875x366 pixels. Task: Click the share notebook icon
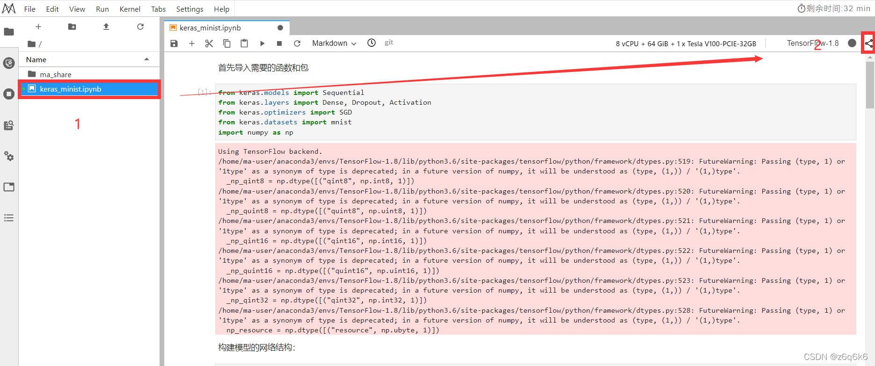pos(868,43)
